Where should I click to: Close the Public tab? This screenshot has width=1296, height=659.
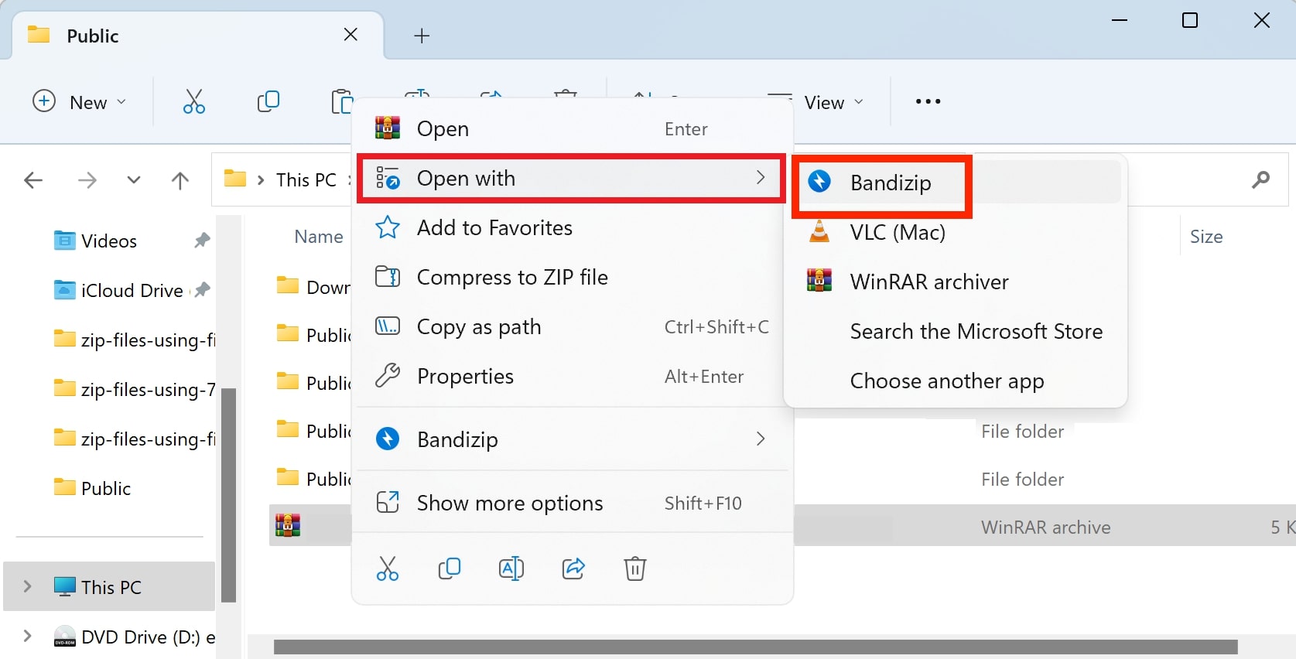coord(351,35)
